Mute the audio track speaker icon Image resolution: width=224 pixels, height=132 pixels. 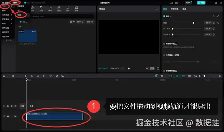[15, 116]
